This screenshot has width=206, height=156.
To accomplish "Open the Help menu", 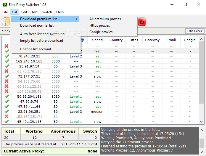I will pos(60,12).
